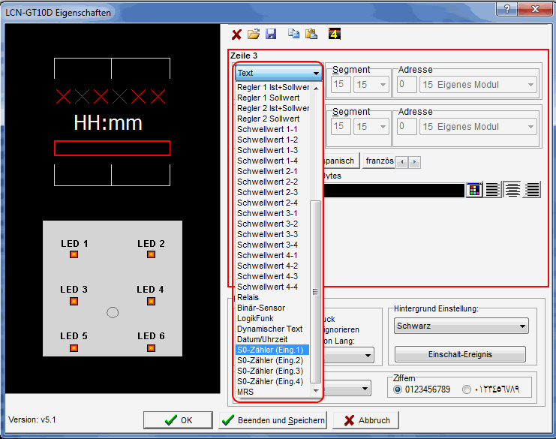
Task: Click the Einschalt-Ereignis button
Action: point(460,354)
